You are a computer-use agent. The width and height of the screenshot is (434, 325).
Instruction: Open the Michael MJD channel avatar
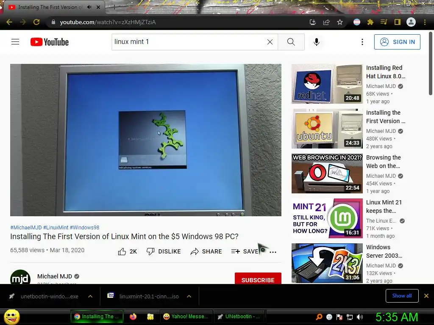20,277
